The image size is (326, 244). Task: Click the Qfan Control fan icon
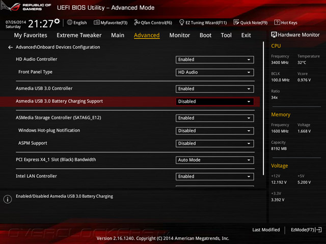(137, 22)
